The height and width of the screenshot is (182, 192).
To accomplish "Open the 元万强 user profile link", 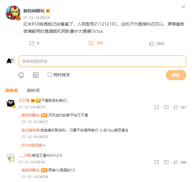I will pyautogui.click(x=24, y=101).
